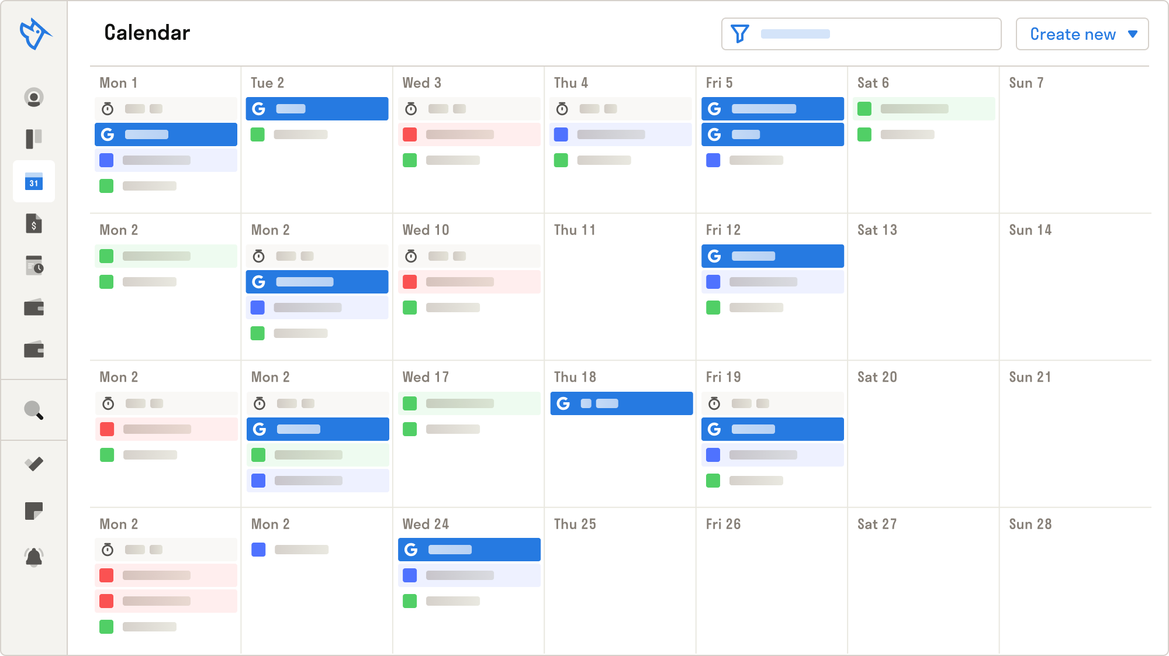Screen dimensions: 1169x656
Task: Click the Create new button
Action: (x=1072, y=34)
